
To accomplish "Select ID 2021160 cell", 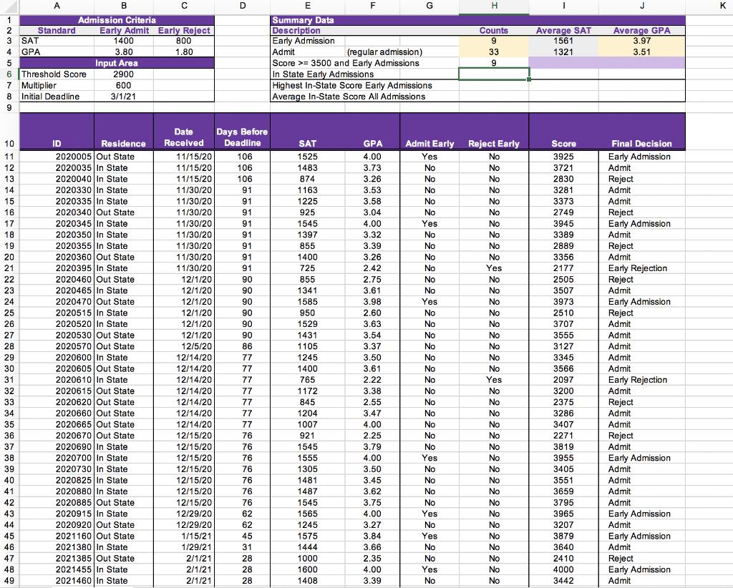I will 57,536.
